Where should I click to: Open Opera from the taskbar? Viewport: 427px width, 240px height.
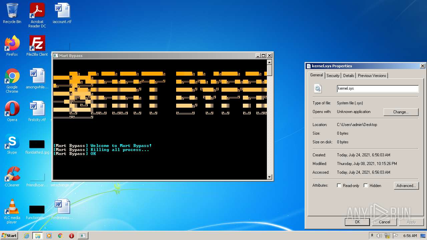click(71, 236)
